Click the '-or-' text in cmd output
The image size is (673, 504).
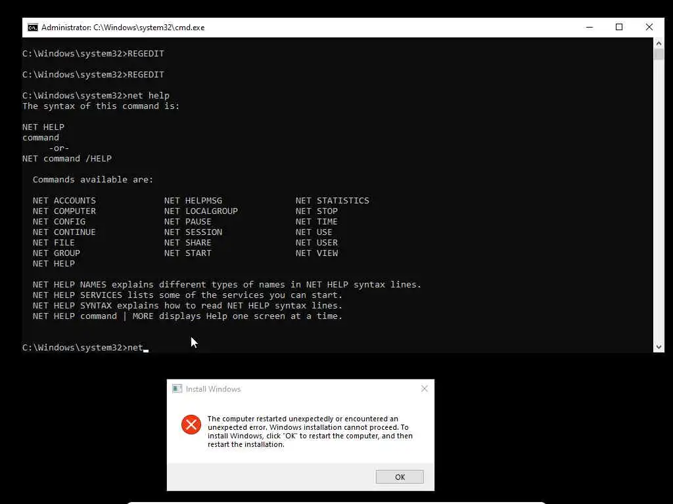pos(58,148)
